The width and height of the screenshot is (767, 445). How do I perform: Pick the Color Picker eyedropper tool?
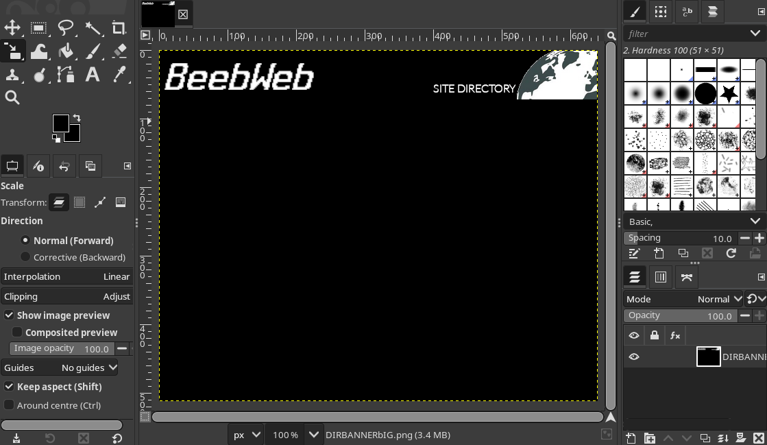119,75
